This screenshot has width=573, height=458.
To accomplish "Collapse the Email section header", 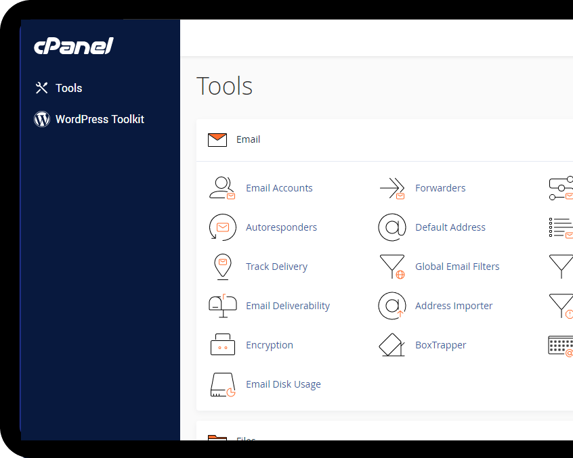I will (x=248, y=139).
